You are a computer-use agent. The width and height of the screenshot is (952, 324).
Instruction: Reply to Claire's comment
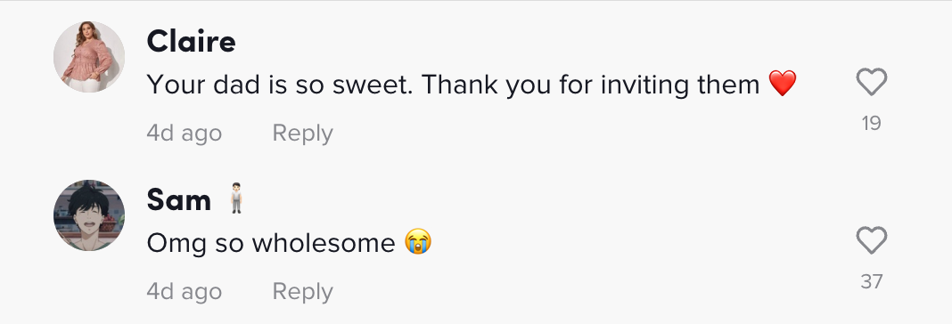click(302, 133)
